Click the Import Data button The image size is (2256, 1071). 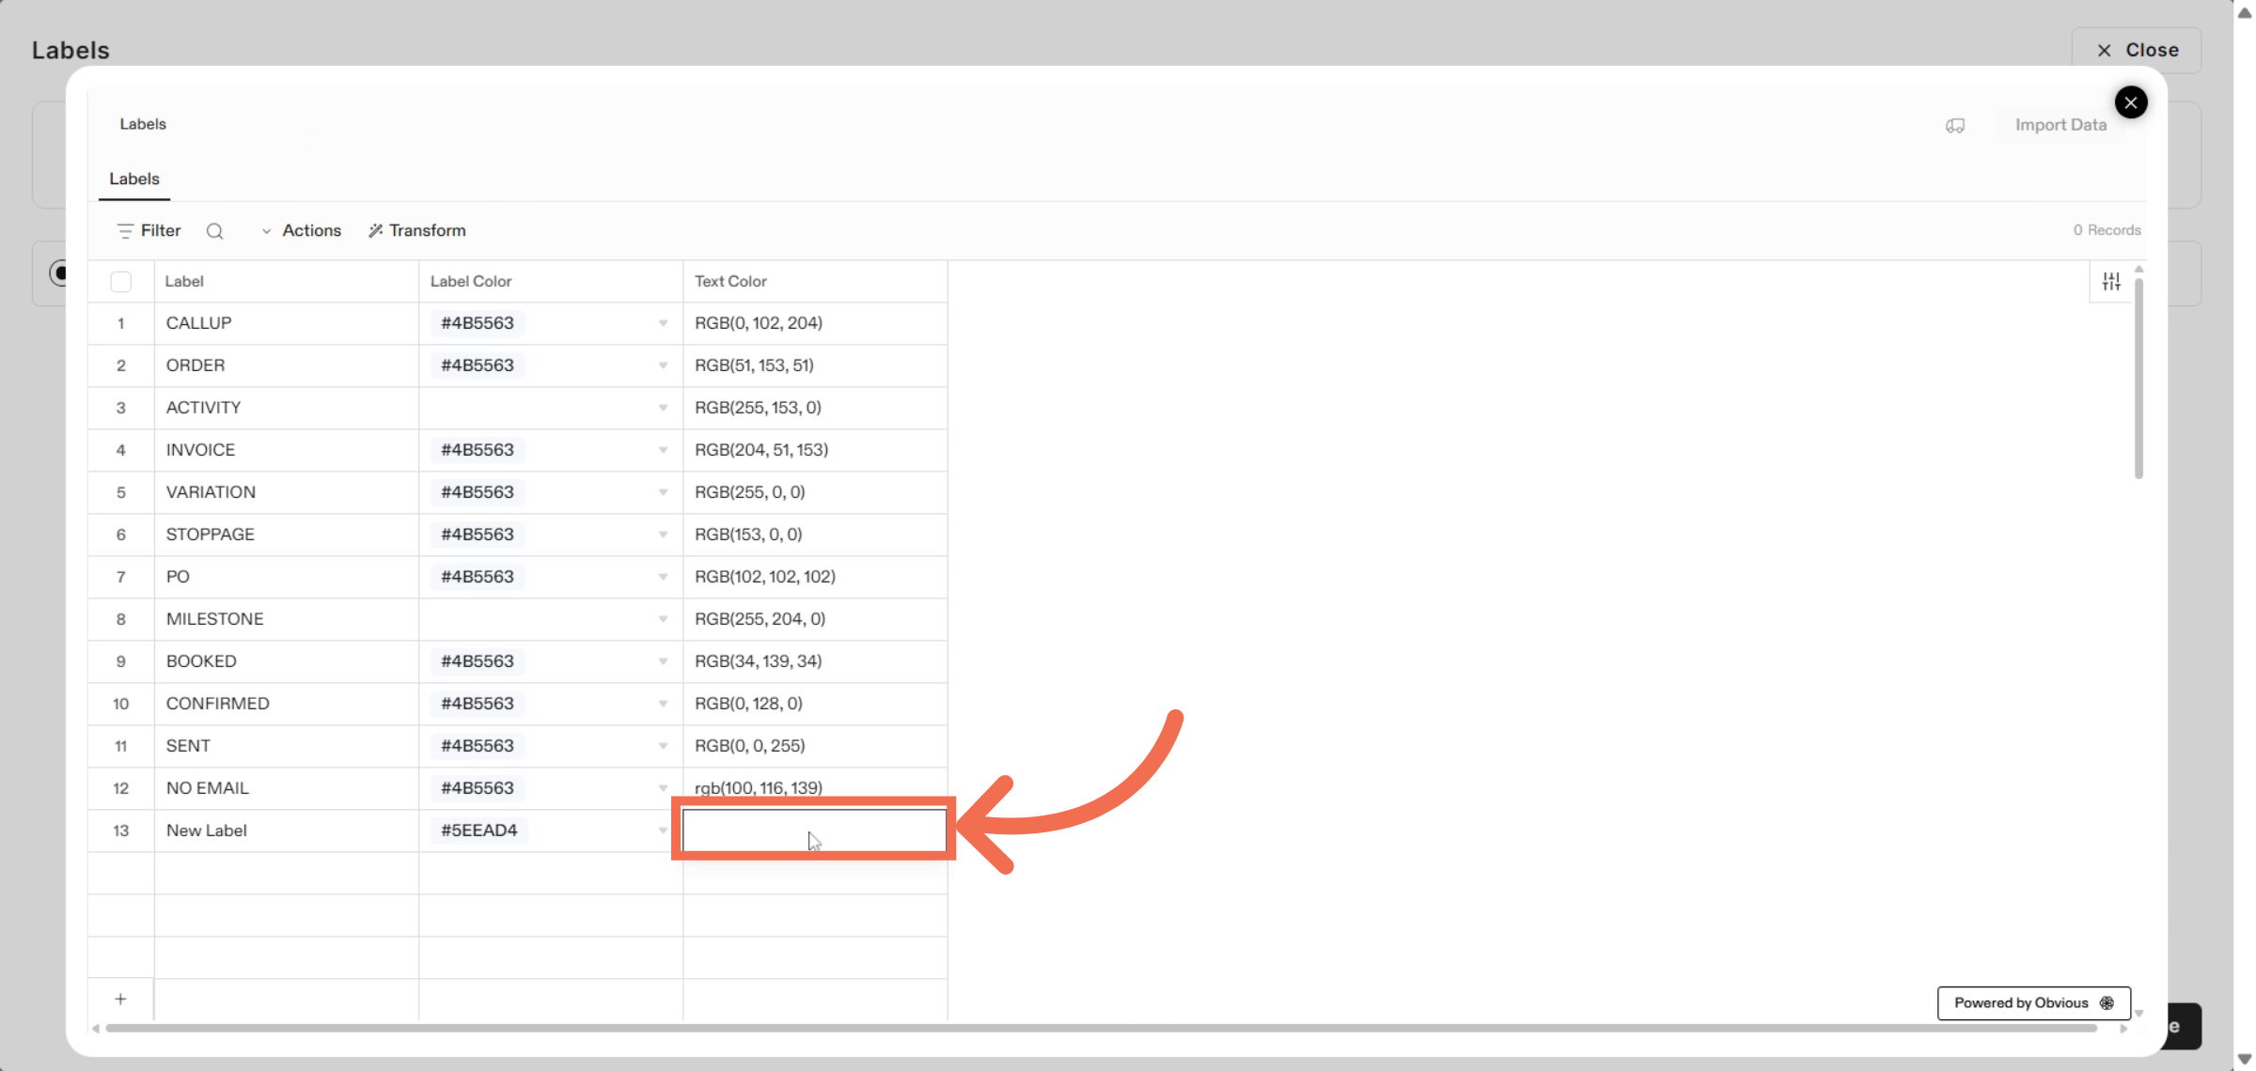(2060, 124)
